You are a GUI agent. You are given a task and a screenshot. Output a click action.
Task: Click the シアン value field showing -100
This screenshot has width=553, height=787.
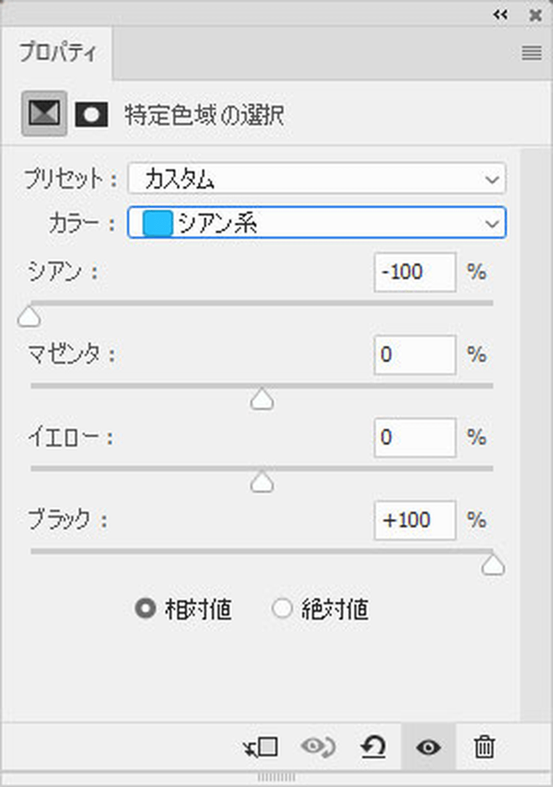pyautogui.click(x=415, y=272)
